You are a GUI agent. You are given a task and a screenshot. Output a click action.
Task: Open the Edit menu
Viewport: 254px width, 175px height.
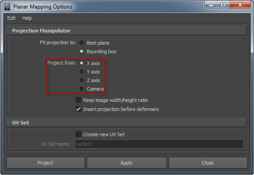tap(11, 18)
